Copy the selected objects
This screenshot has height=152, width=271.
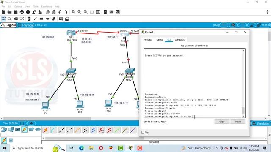click(x=47, y=12)
